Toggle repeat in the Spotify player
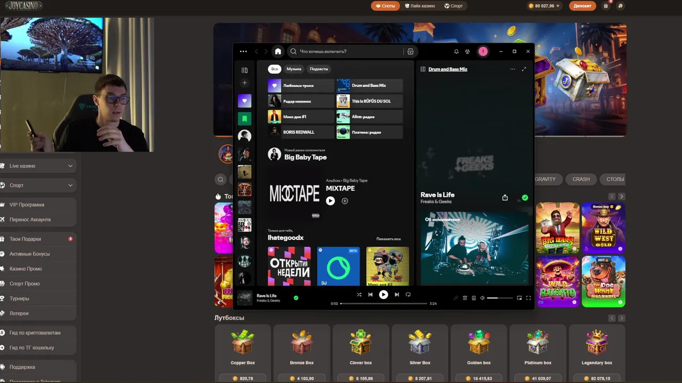 [x=408, y=295]
